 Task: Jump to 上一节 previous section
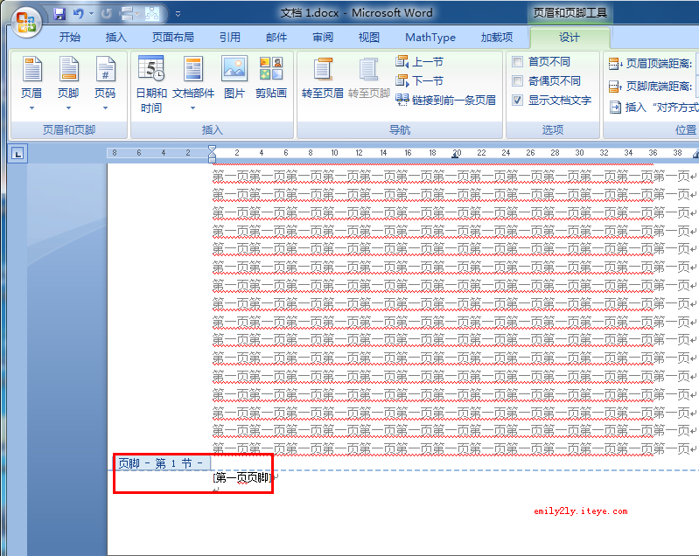click(x=420, y=62)
